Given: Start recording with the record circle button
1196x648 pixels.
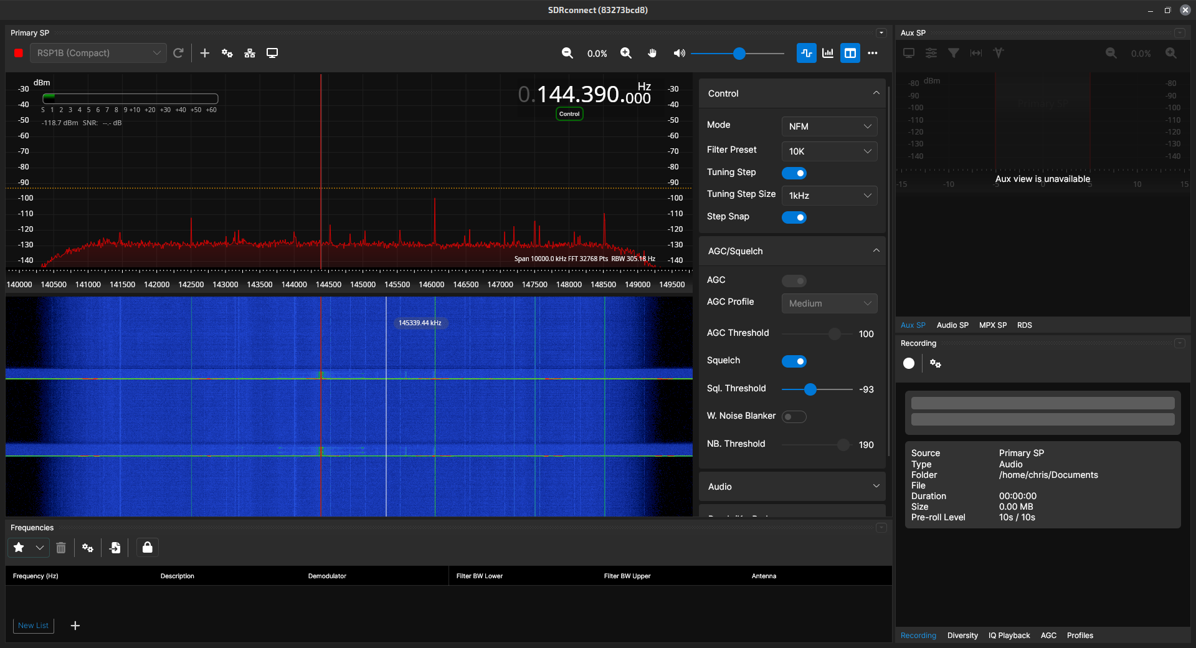Looking at the screenshot, I should pyautogui.click(x=909, y=363).
